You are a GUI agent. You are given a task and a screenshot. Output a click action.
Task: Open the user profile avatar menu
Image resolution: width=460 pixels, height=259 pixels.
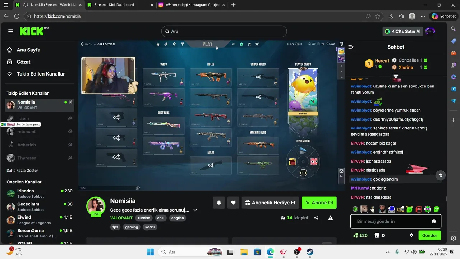(x=430, y=31)
